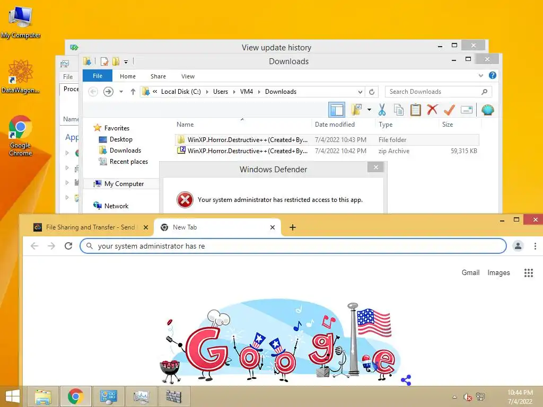This screenshot has height=407, width=543.
Task: Open Explorer help question mark icon
Action: (x=493, y=75)
